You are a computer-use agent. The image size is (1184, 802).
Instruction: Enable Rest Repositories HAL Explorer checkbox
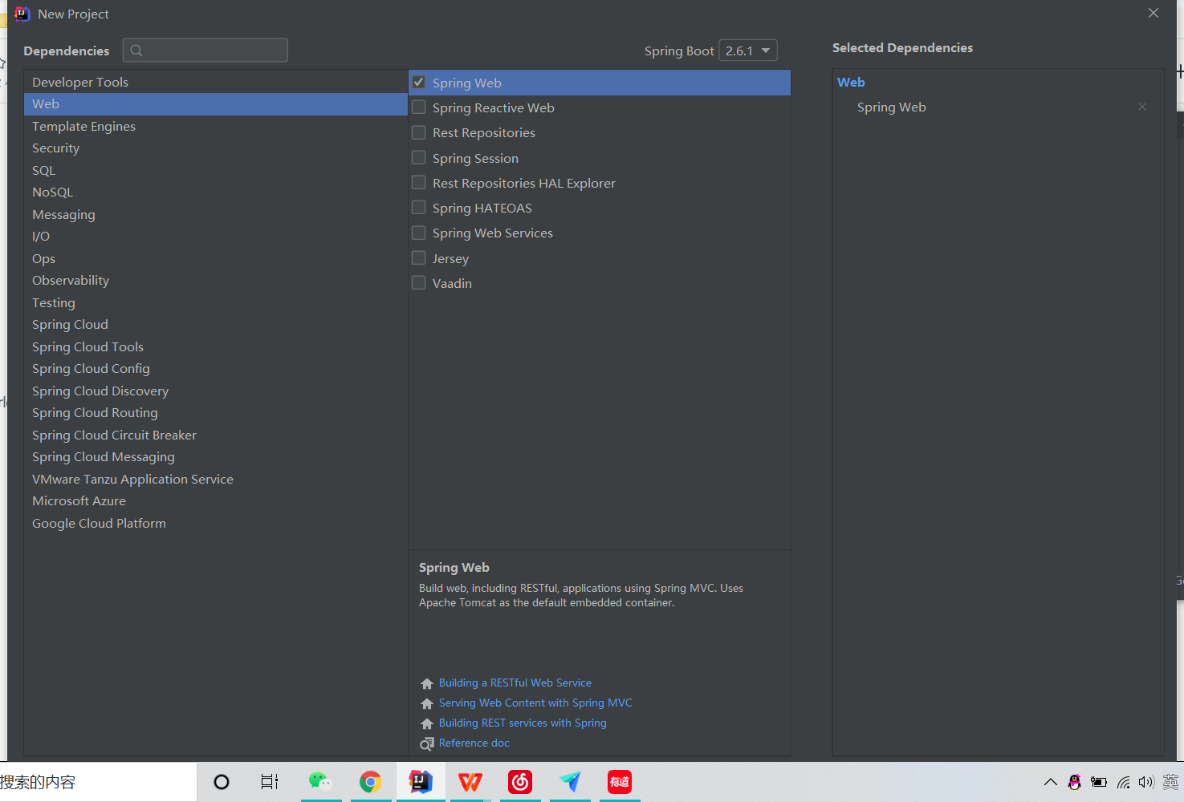coord(419,183)
